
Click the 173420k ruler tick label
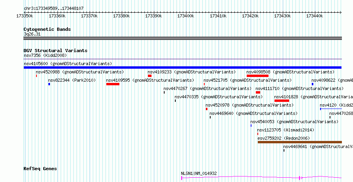pyautogui.click(x=250, y=16)
